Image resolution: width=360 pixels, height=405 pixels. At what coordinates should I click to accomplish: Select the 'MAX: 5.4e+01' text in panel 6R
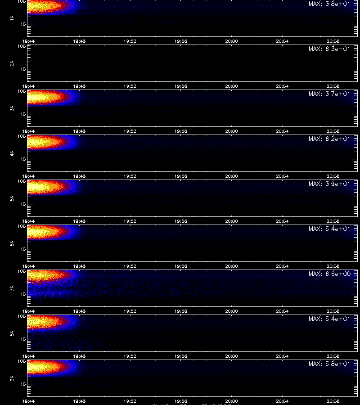point(329,229)
